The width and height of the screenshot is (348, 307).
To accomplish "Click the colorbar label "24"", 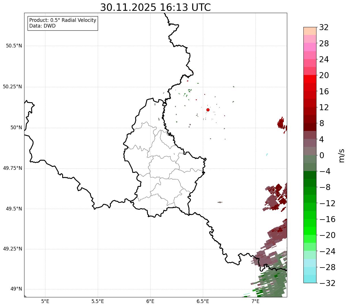I will (x=324, y=59).
